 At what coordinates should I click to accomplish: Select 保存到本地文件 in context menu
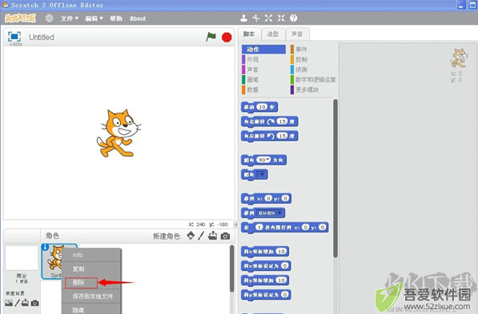coord(92,296)
